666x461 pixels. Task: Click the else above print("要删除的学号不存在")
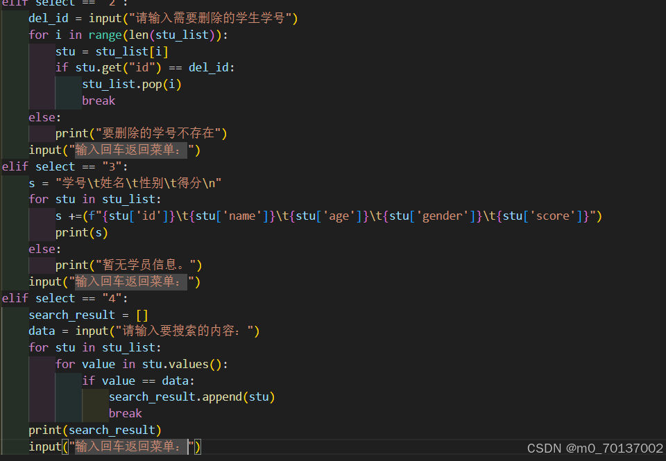(x=42, y=117)
